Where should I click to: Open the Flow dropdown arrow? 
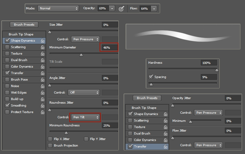(x=154, y=8)
